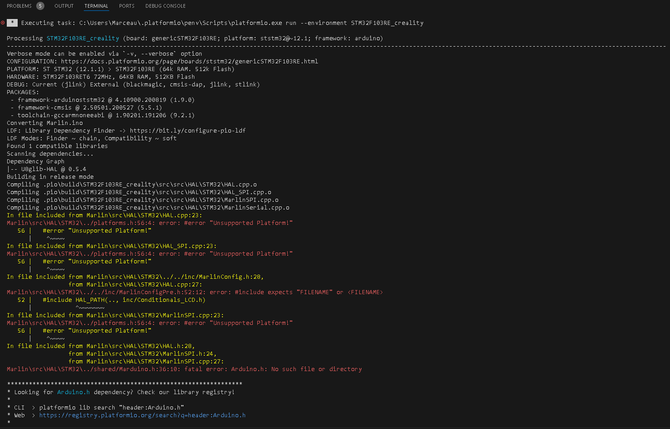Click the Compiling HAL.cpp.o line
The image size is (670, 429).
(x=132, y=184)
